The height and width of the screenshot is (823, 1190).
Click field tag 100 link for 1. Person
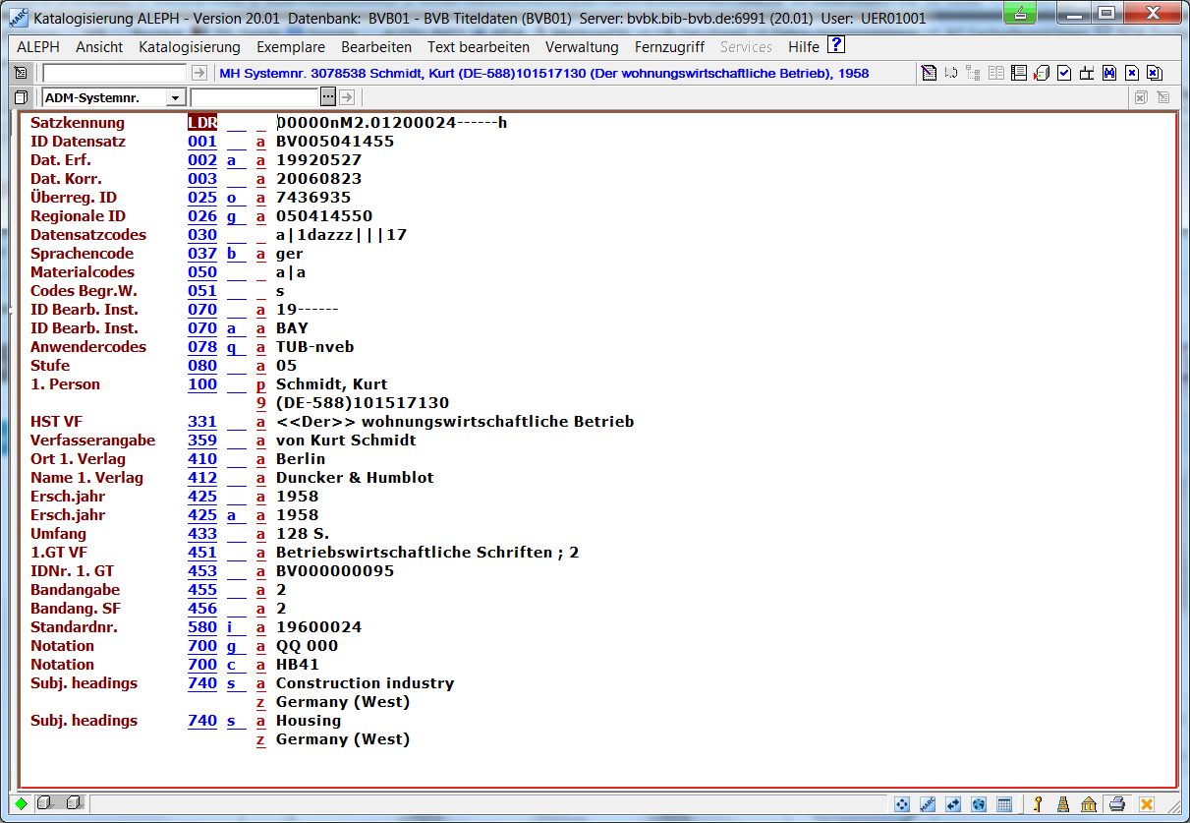(202, 384)
